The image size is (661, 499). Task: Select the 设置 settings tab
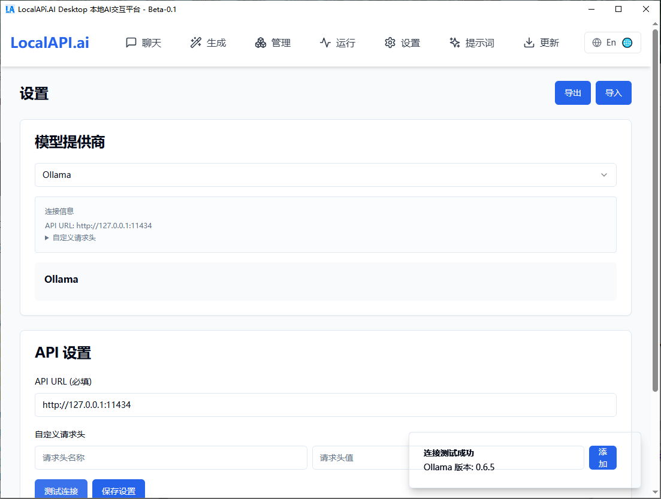(x=402, y=43)
